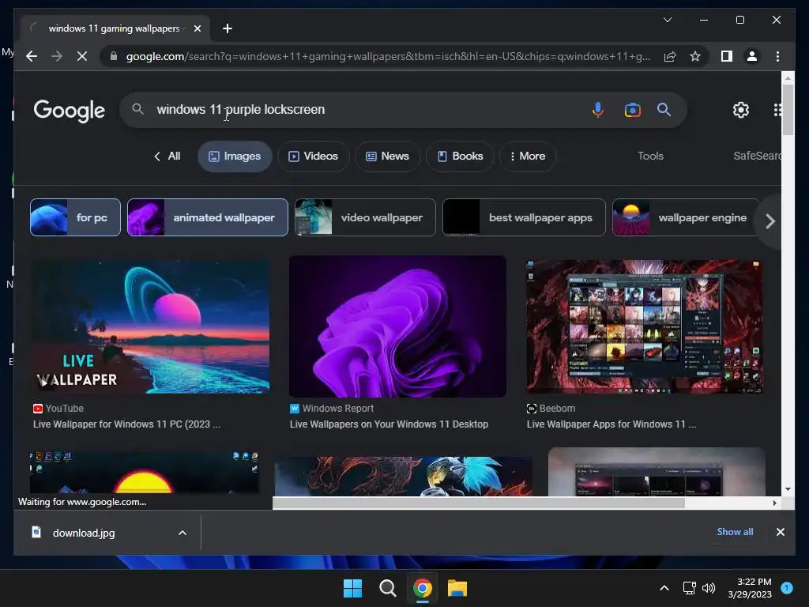Viewport: 809px width, 607px height.
Task: Open a new browser tab
Action: [x=227, y=28]
